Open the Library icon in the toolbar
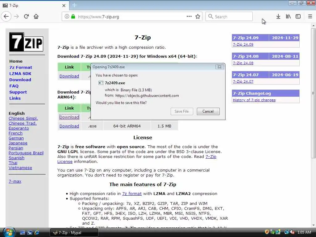Viewport: 316px width, 237px height. [x=288, y=16]
